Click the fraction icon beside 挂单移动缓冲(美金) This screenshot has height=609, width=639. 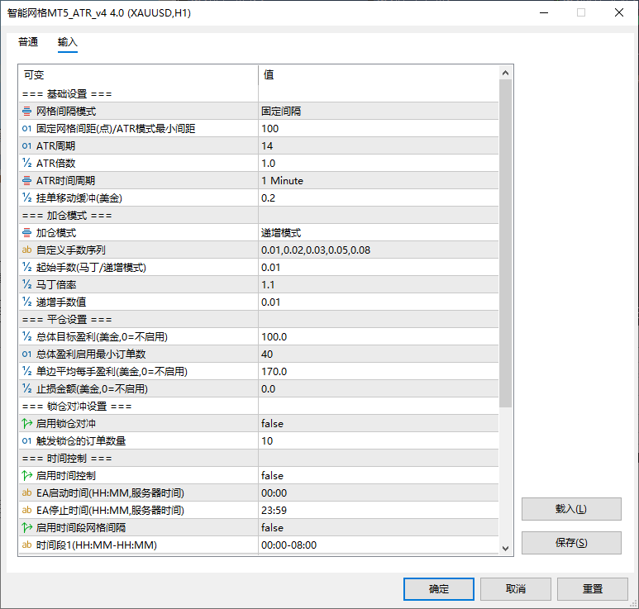(x=27, y=198)
